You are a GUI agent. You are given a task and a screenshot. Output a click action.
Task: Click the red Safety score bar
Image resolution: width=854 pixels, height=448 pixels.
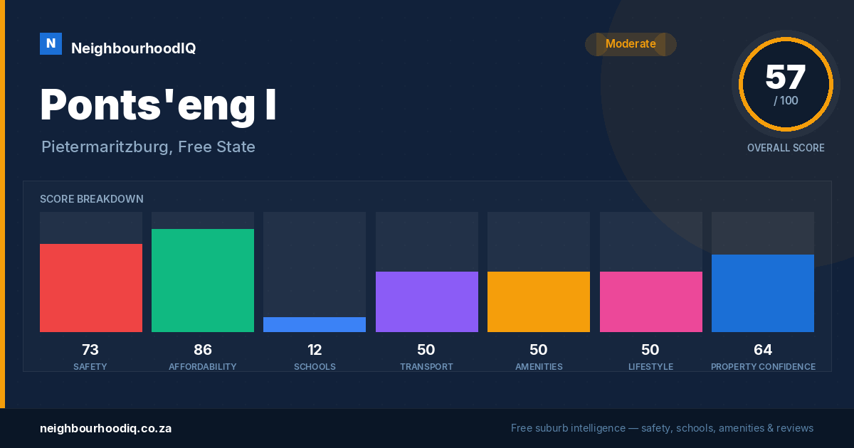(x=91, y=288)
